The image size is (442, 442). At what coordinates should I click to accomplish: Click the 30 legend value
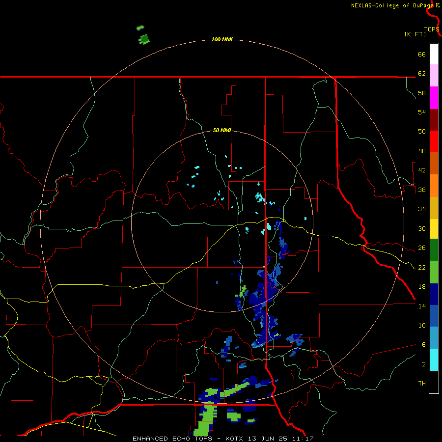[422, 228]
